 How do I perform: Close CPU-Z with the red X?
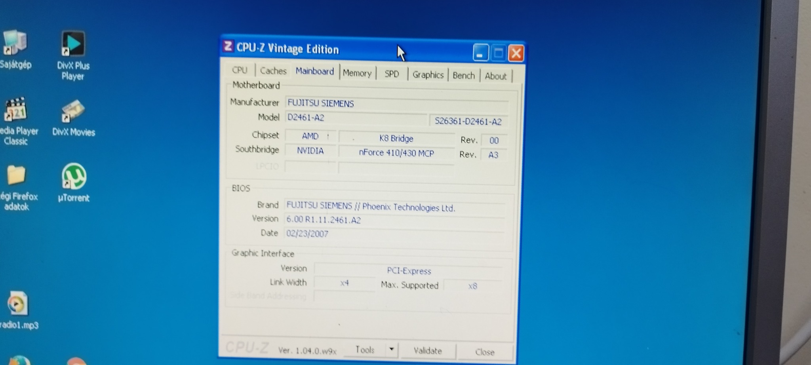coord(516,53)
